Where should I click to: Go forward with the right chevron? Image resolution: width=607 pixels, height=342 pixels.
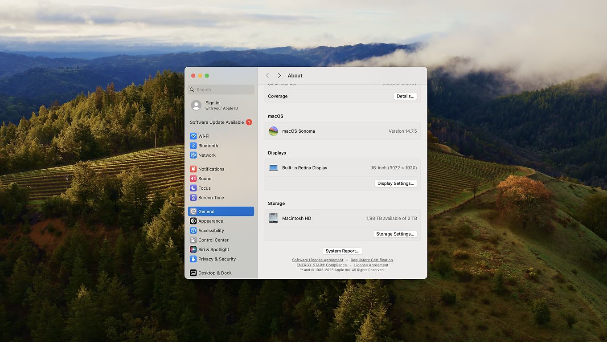(279, 76)
